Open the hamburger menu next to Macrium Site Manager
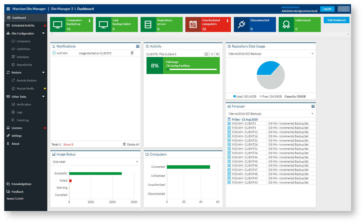The height and width of the screenshot is (223, 363). (x=8, y=9)
